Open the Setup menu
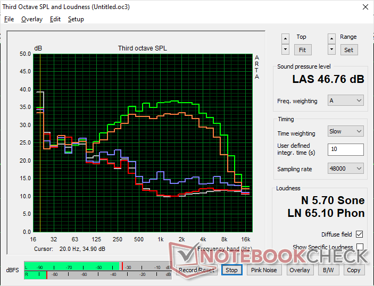 pyautogui.click(x=76, y=19)
